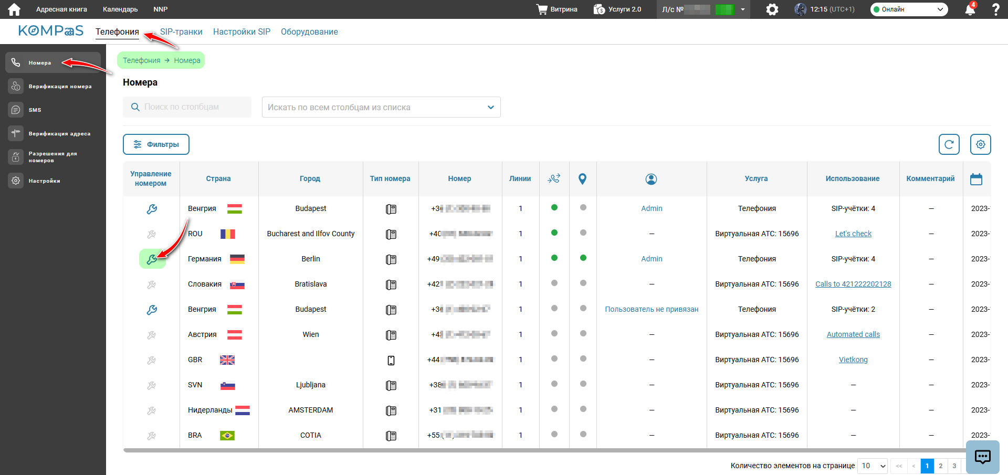The image size is (1008, 475).
Task: Click green status dot for Германия location
Action: click(583, 258)
